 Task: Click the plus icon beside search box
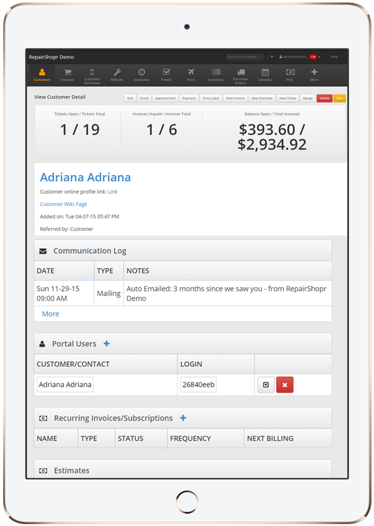click(272, 57)
